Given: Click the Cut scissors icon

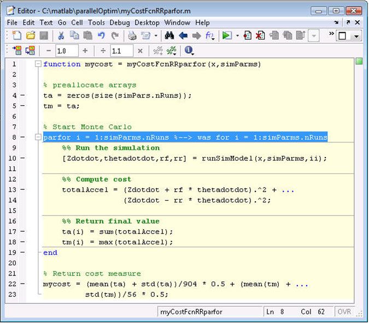Looking at the screenshot, I should pyautogui.click(x=61, y=35).
